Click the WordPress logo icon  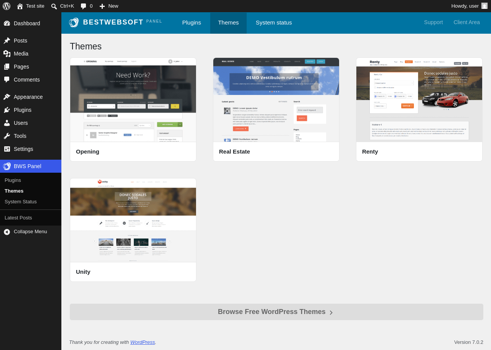7,6
